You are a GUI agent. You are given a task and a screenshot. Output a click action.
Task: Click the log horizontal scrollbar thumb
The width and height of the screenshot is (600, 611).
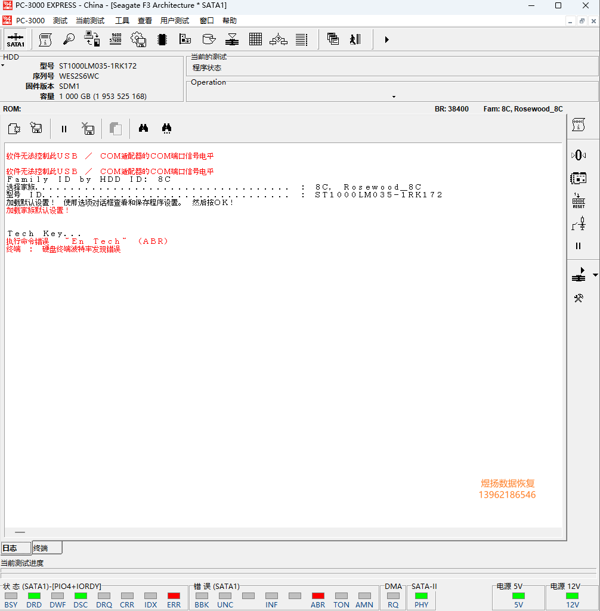click(20, 532)
